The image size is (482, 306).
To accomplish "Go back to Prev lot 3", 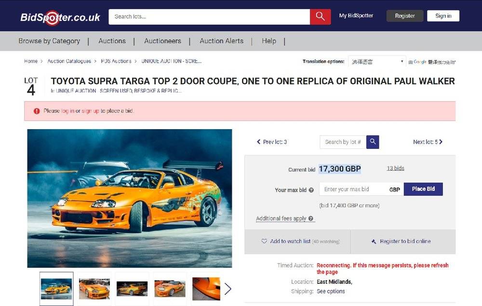I will click(272, 142).
